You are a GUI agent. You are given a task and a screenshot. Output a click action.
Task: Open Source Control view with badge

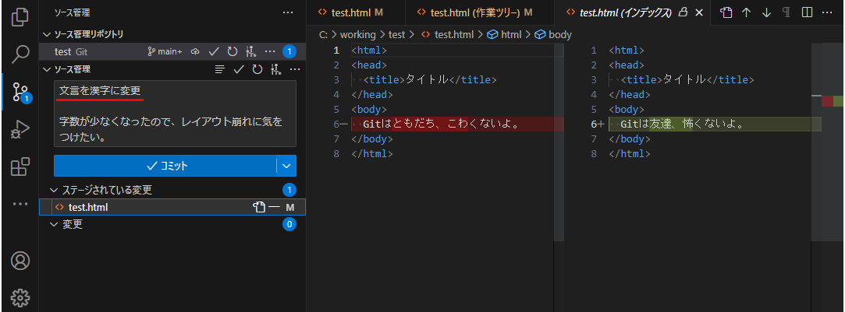coord(22,93)
